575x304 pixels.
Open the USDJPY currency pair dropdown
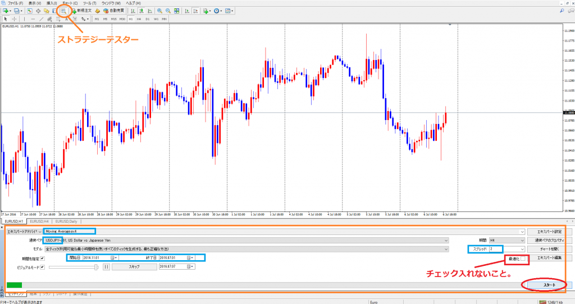pos(247,240)
